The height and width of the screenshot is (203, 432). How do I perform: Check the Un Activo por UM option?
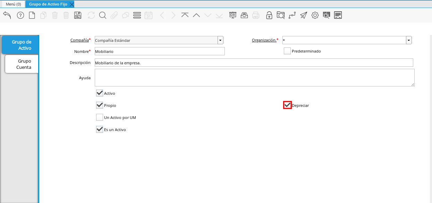tap(100, 117)
